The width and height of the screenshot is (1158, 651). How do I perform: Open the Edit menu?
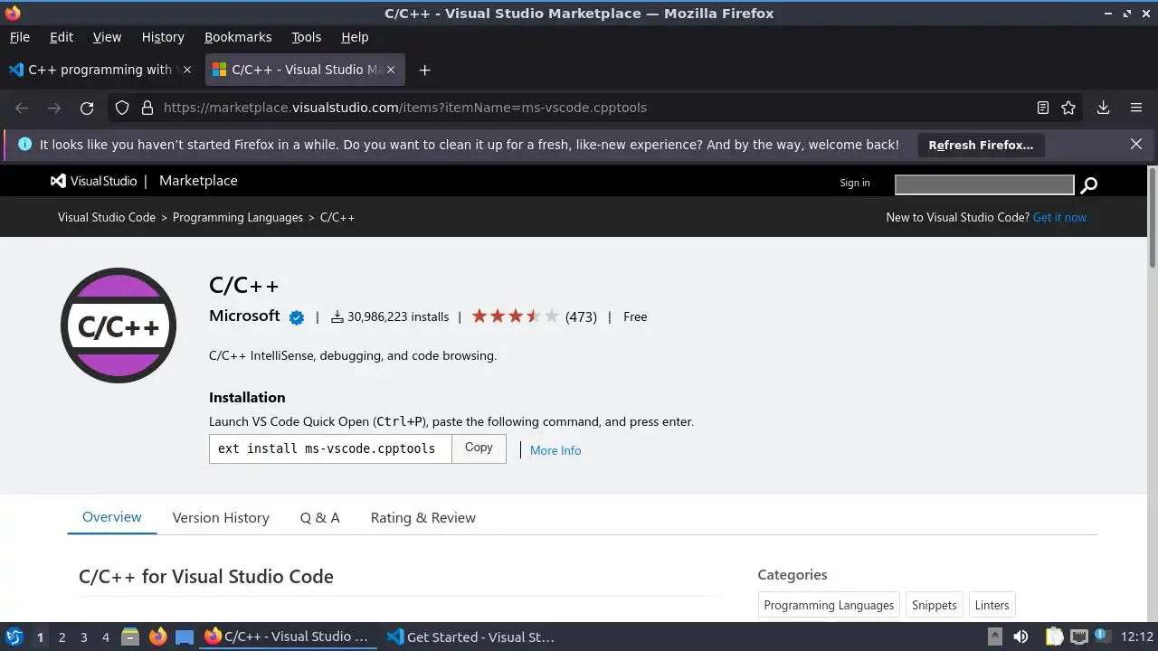[x=62, y=37]
